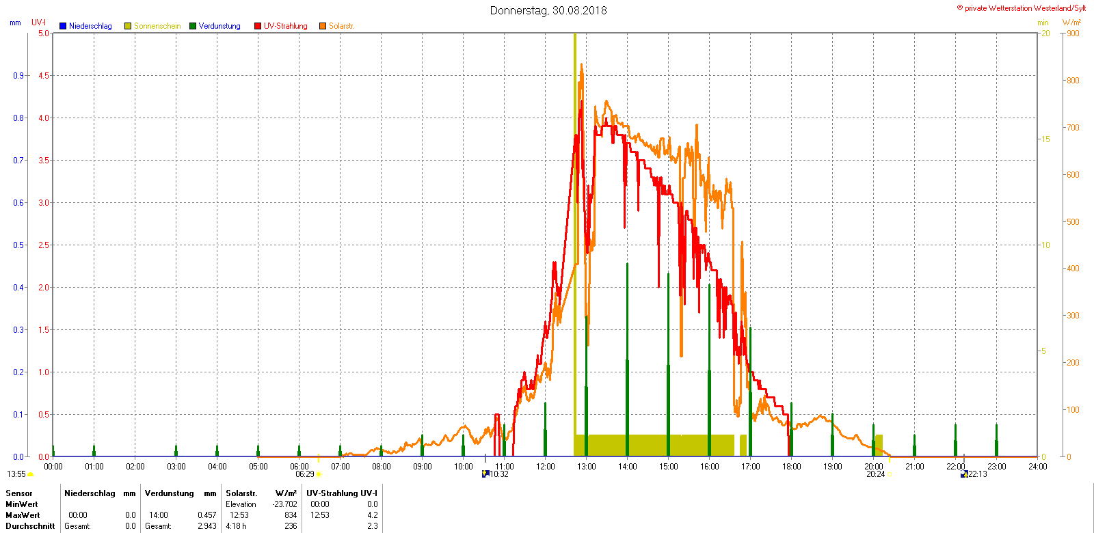The image size is (1094, 533).
Task: Select the Niederschlag legend label
Action: (90, 26)
